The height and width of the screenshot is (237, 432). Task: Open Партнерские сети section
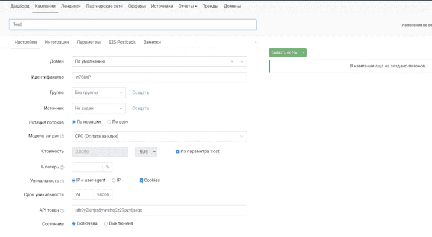[104, 6]
